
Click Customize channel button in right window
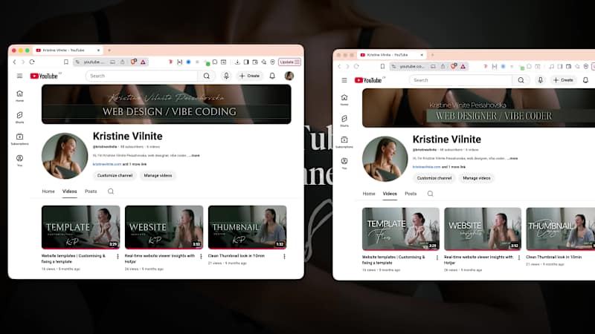tap(434, 178)
